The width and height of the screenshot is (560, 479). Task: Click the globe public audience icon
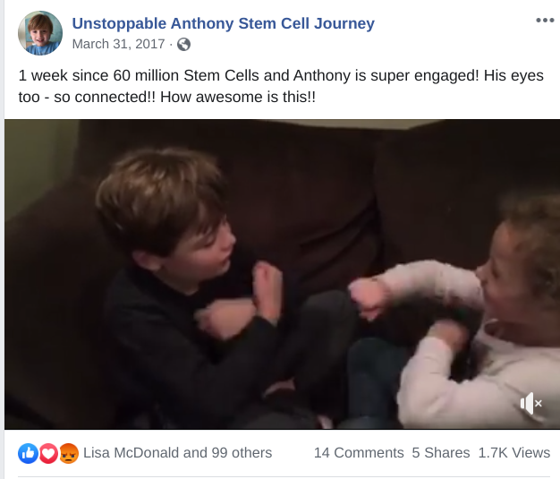point(183,44)
